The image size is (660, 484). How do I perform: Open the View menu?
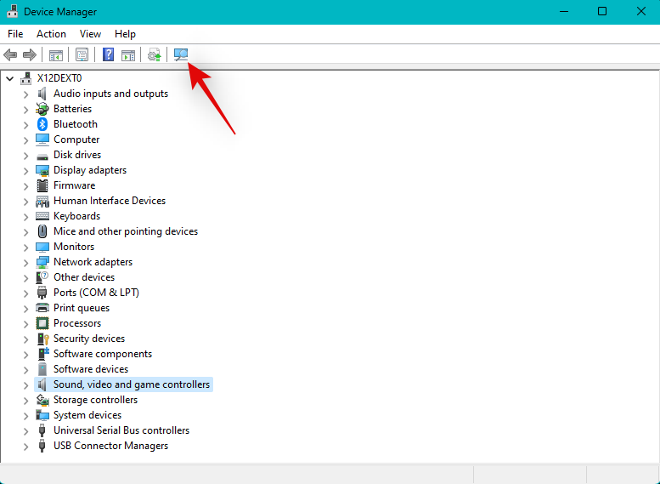tap(90, 34)
